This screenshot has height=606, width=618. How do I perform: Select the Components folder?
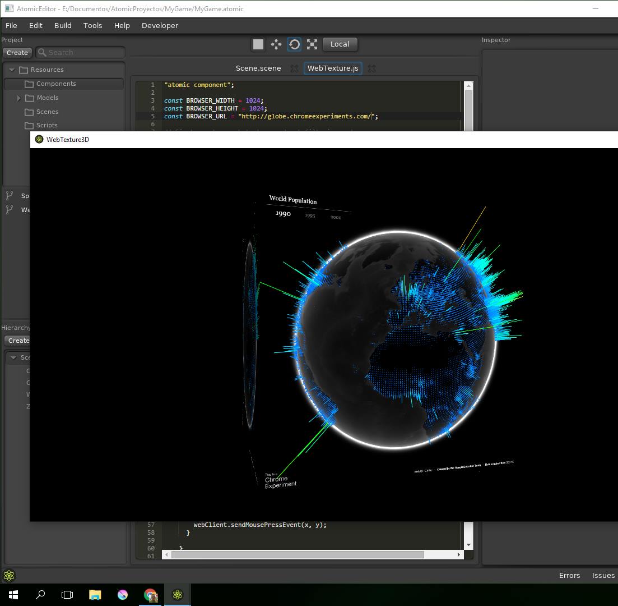click(64, 84)
